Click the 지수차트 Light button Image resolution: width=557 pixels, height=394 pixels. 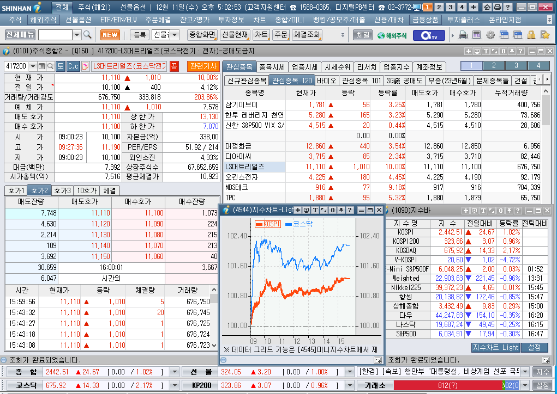click(495, 348)
